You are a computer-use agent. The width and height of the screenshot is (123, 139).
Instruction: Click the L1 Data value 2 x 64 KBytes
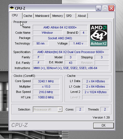96,81
